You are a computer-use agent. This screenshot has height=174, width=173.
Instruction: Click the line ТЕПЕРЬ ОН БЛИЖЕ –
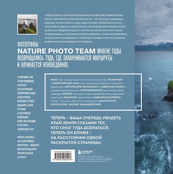click(71, 133)
